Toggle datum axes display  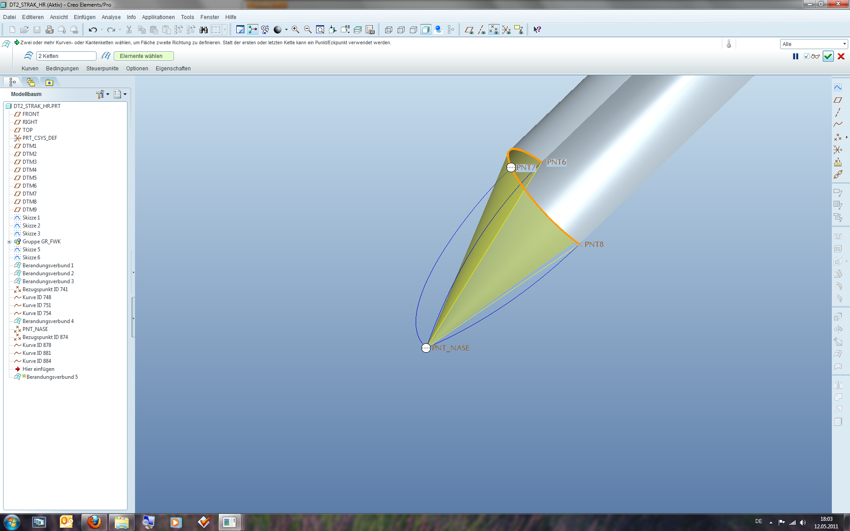click(482, 30)
